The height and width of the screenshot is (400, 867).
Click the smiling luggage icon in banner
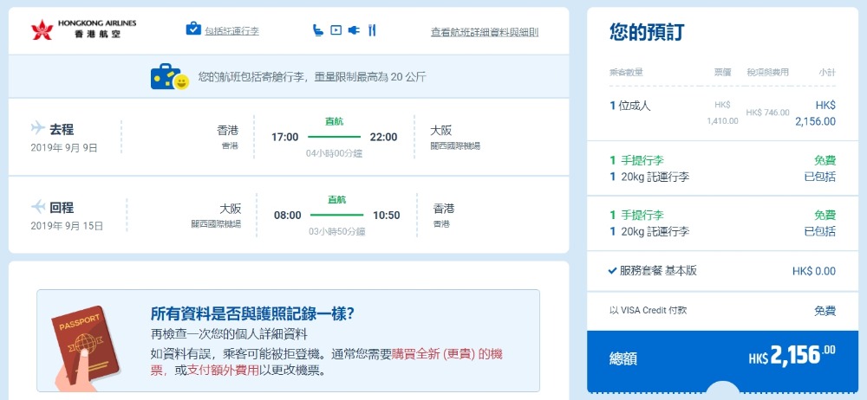pyautogui.click(x=169, y=77)
